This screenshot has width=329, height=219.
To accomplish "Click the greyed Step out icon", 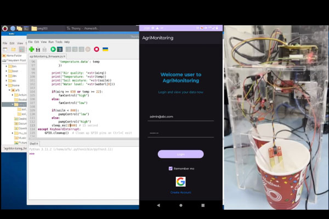I will click(x=81, y=49).
